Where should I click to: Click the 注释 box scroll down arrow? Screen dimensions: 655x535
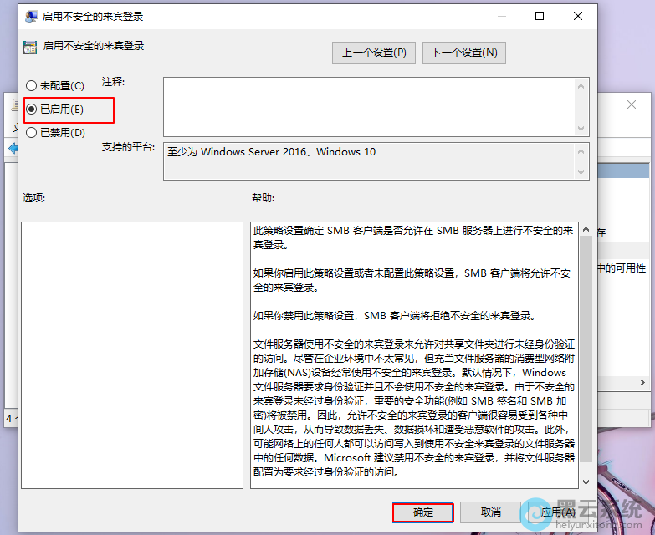coord(581,127)
